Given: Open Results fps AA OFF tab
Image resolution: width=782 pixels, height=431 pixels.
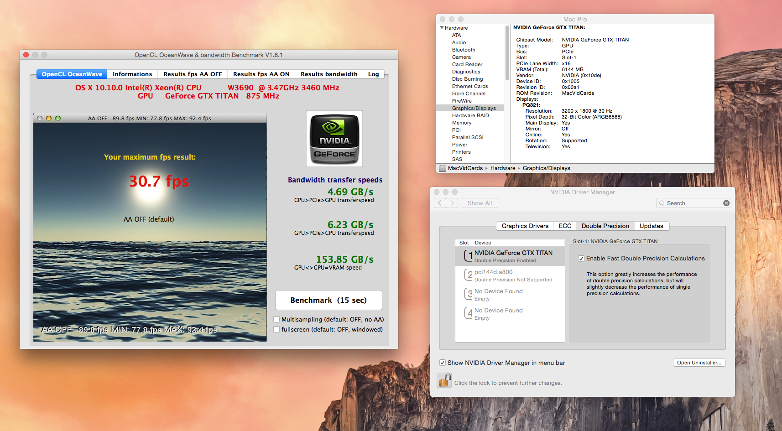Looking at the screenshot, I should 193,74.
